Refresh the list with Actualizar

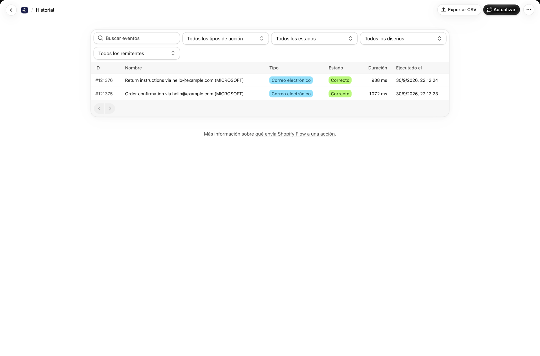point(501,10)
